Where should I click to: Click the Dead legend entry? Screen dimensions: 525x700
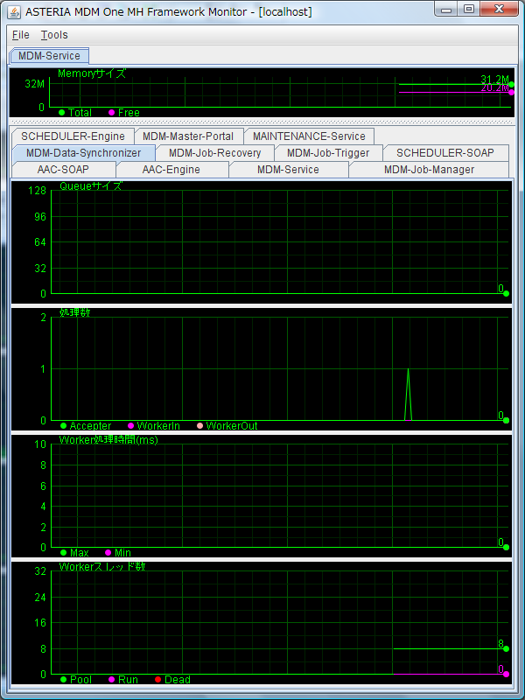[172, 680]
